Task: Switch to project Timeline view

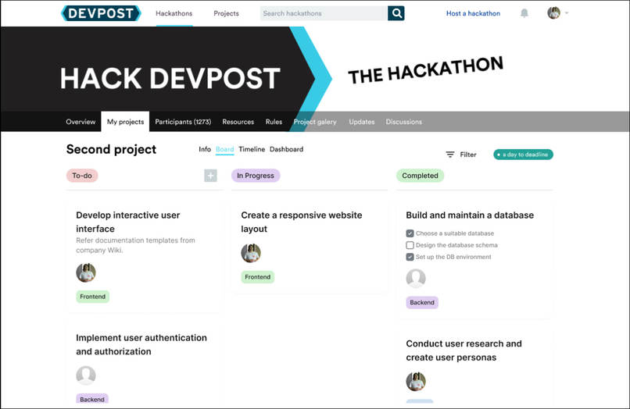Action: click(252, 149)
